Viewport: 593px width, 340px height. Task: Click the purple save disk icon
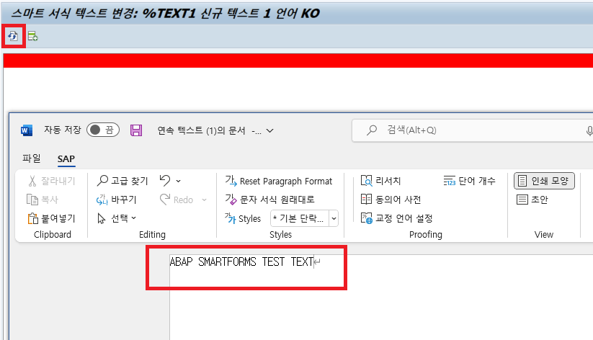click(x=136, y=130)
